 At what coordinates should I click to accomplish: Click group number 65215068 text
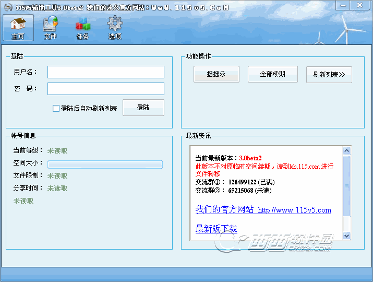[x=240, y=191]
